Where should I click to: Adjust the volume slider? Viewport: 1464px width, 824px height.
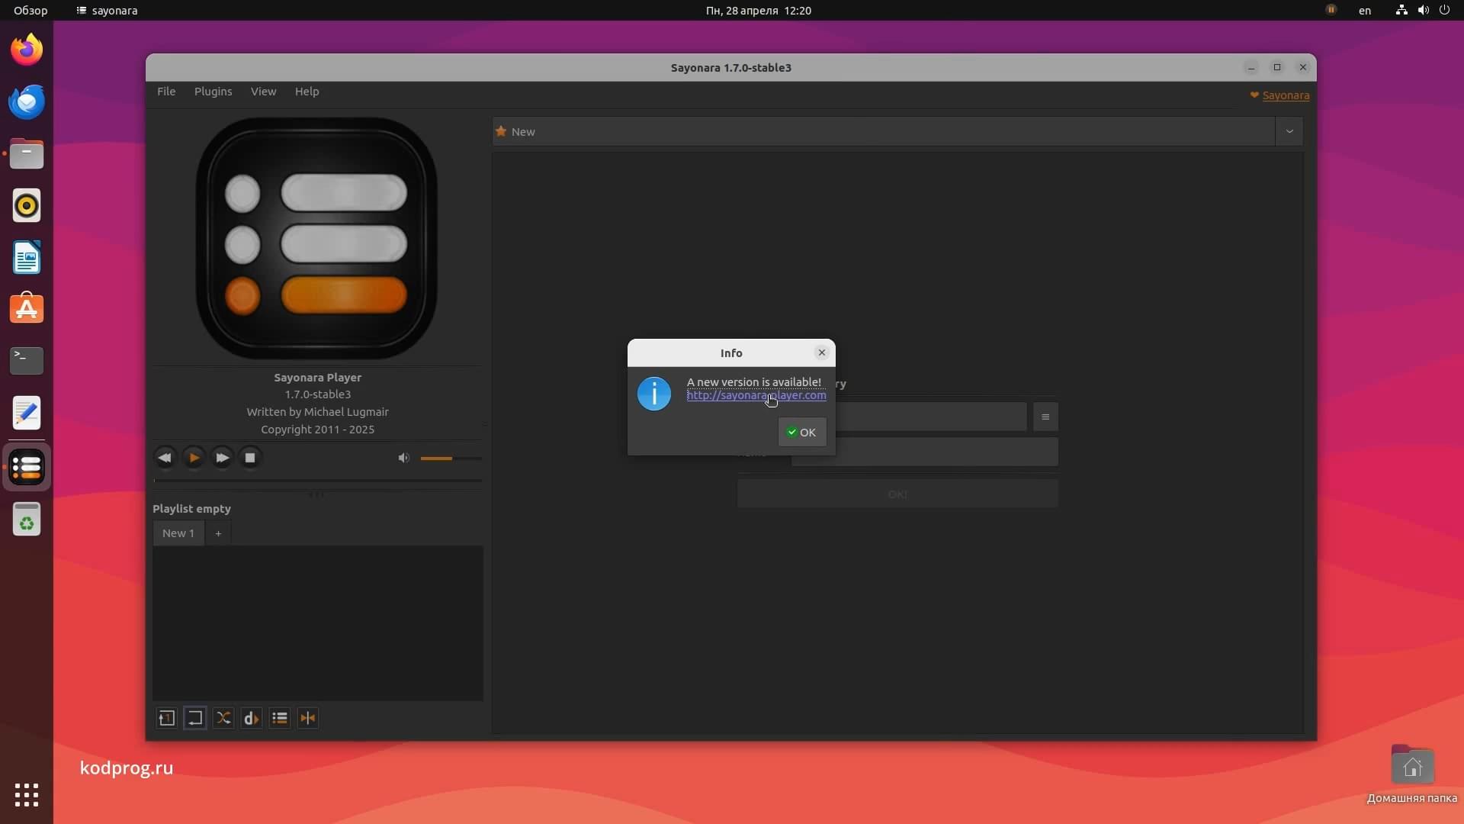[451, 459]
